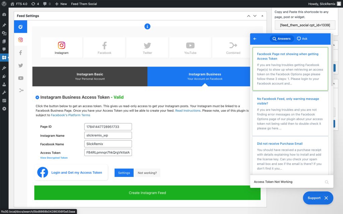The image size is (343, 214).
Task: Choose the Facebook feed type card
Action: 105,47
